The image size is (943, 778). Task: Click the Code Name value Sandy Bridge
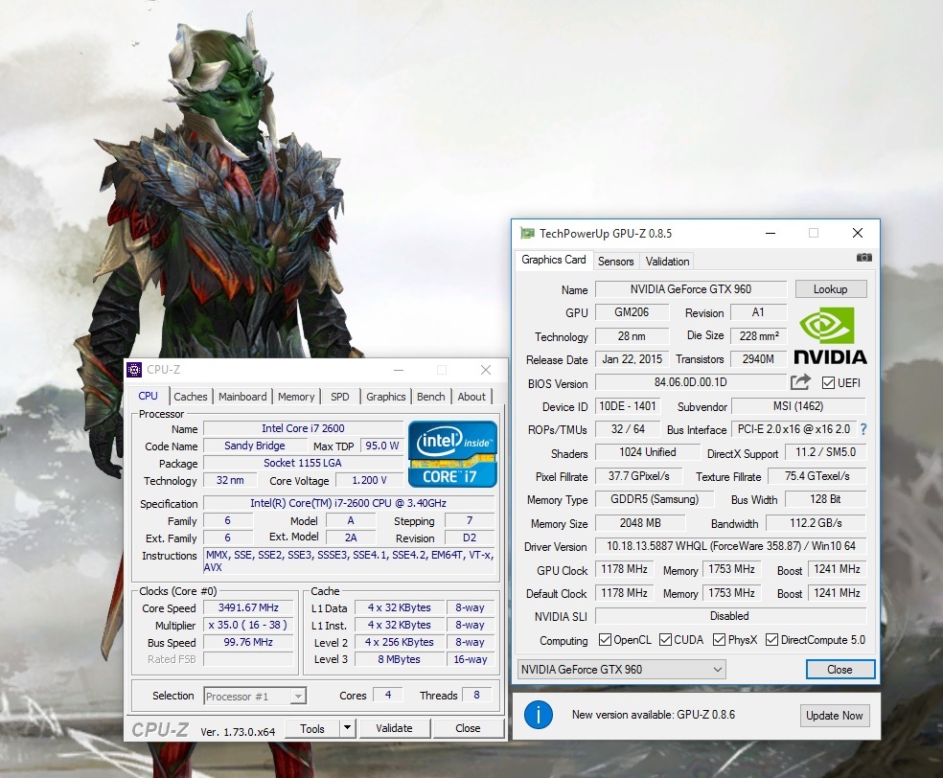[x=255, y=446]
